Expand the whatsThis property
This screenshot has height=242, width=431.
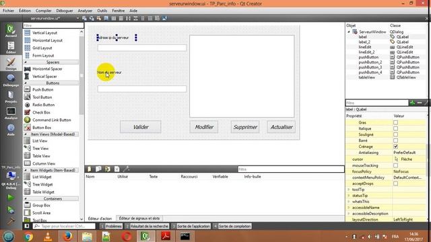[x=349, y=202]
